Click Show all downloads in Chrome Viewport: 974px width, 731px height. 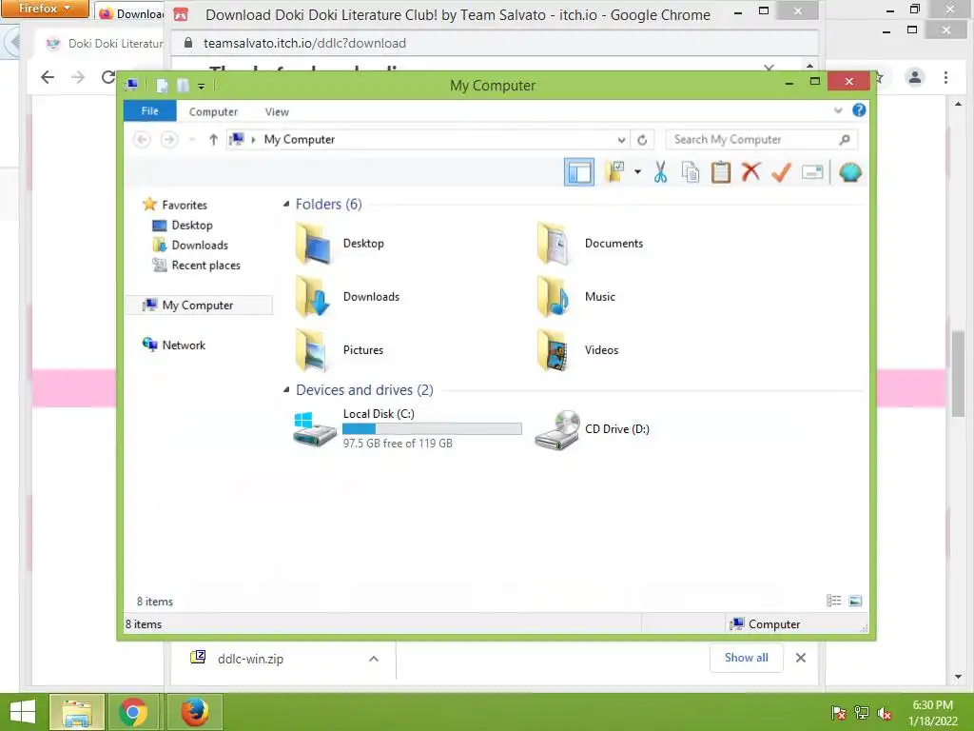point(746,658)
